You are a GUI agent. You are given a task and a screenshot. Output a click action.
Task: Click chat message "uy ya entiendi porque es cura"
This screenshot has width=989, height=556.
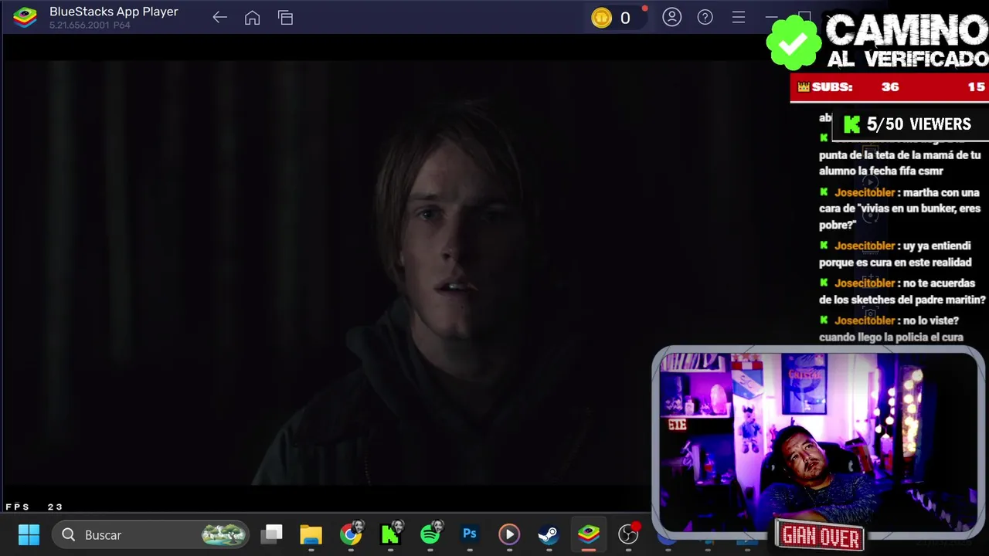[x=896, y=254]
